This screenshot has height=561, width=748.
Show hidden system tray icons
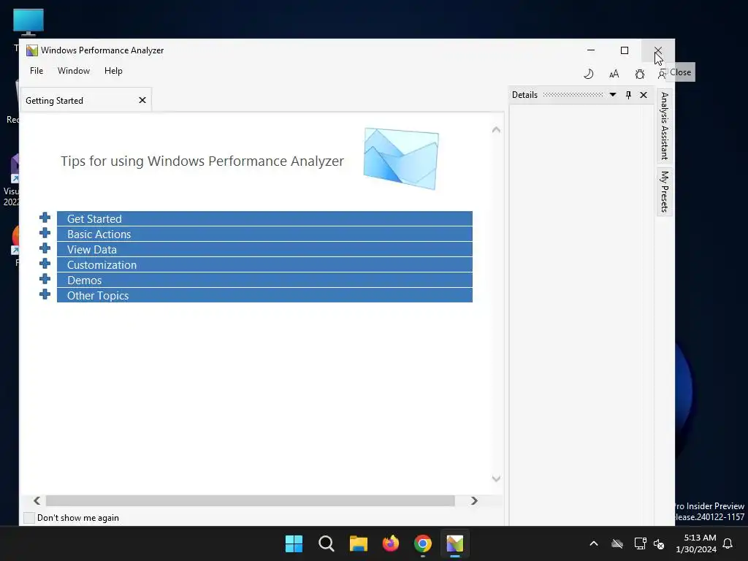(594, 543)
